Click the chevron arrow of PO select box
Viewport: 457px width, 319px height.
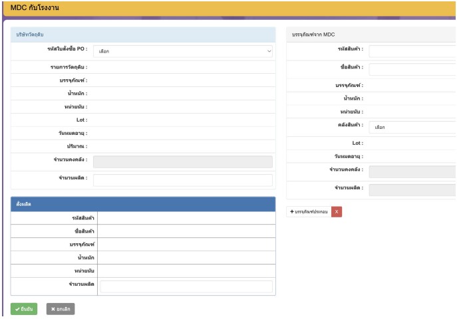click(269, 51)
